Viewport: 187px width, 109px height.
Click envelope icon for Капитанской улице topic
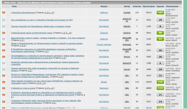[x=4, y=33]
